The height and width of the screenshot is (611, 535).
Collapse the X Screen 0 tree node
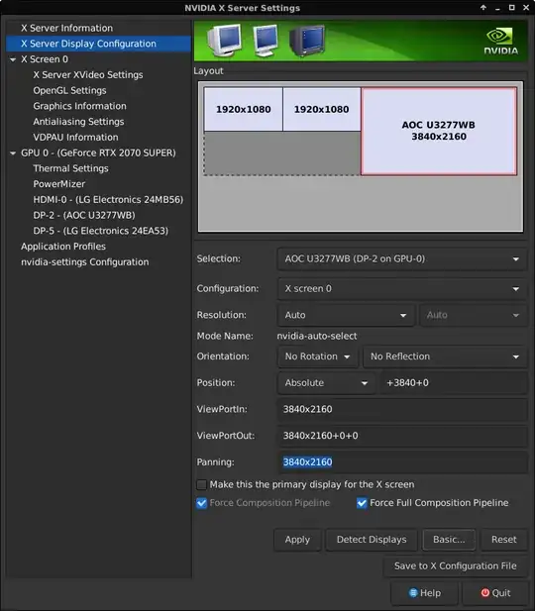13,59
